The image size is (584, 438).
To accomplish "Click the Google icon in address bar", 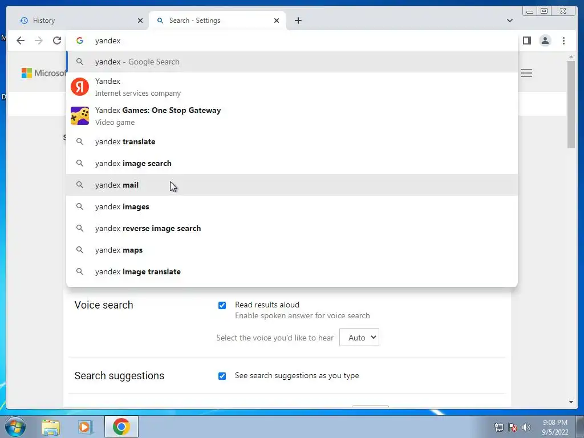I will (80, 40).
